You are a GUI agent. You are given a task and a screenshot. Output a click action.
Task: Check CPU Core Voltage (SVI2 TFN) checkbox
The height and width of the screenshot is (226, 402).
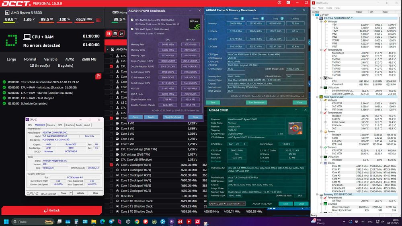coord(111,149)
